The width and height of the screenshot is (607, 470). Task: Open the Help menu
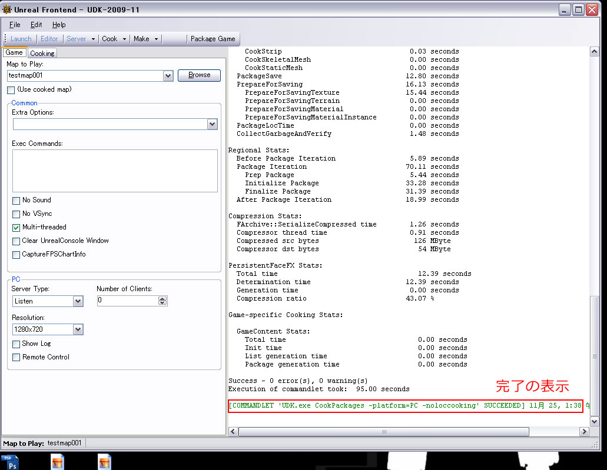pos(59,25)
